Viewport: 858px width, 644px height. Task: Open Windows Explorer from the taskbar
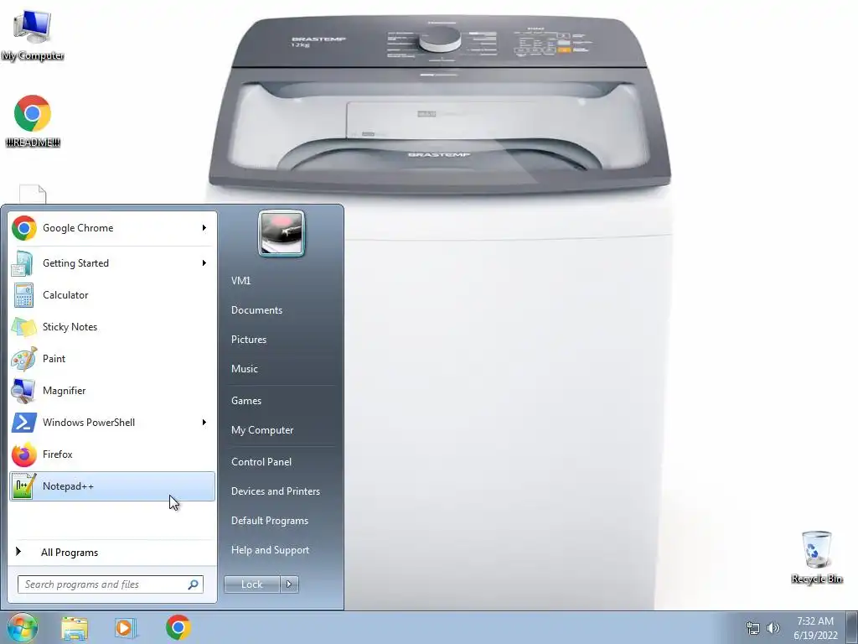(75, 628)
